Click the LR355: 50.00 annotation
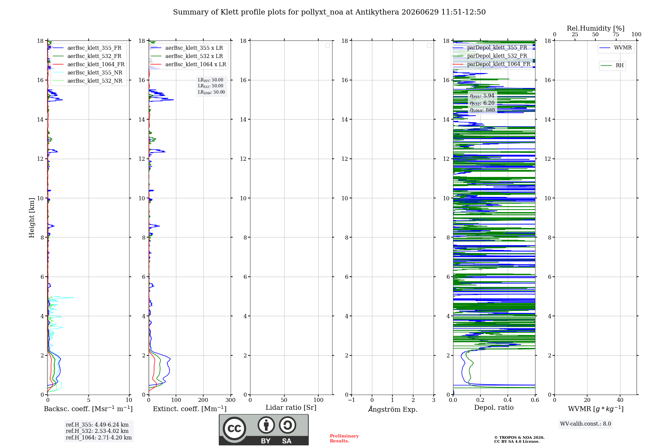659x448 pixels. 211,80
